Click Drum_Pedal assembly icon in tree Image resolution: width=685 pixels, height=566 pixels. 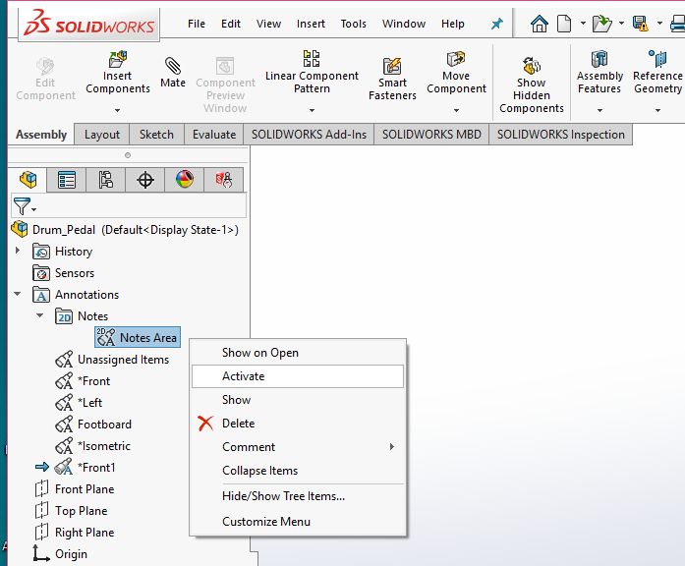(x=20, y=229)
